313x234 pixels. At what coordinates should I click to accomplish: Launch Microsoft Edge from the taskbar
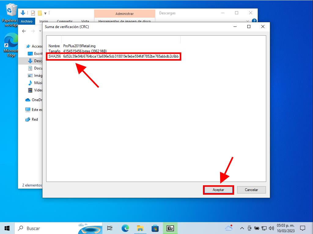125,228
